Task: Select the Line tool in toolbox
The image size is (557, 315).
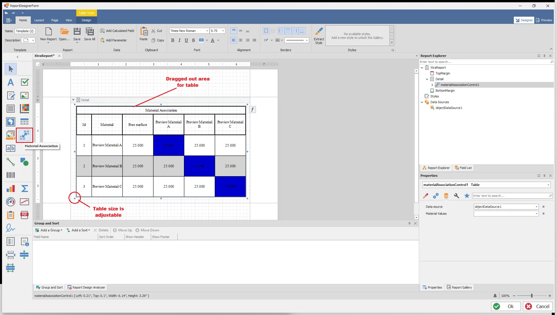Action: 11,162
